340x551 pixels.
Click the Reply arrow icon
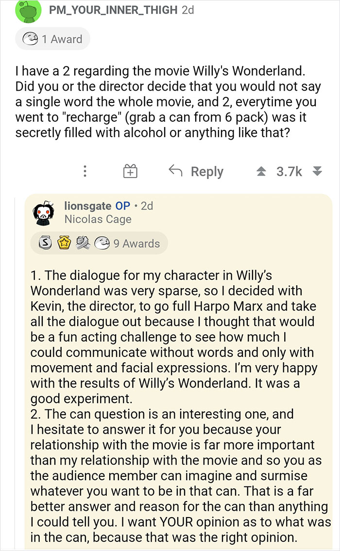[x=175, y=171]
